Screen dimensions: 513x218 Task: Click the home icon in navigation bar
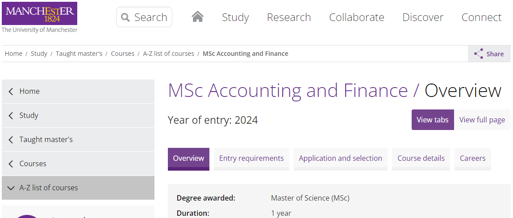click(198, 17)
